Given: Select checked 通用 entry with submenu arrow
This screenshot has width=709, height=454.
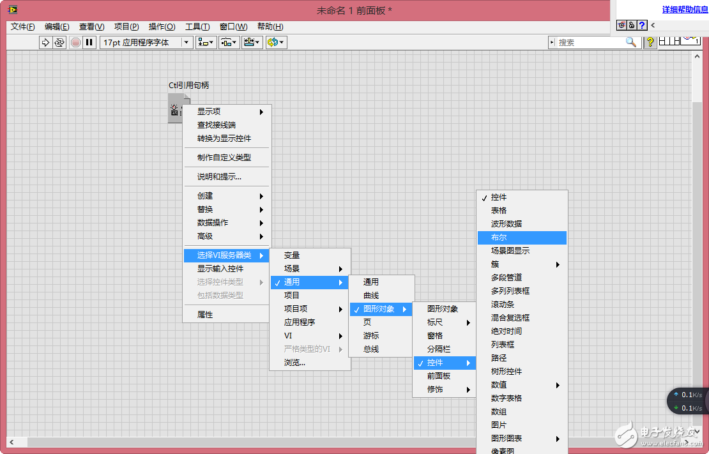Looking at the screenshot, I should [x=310, y=282].
